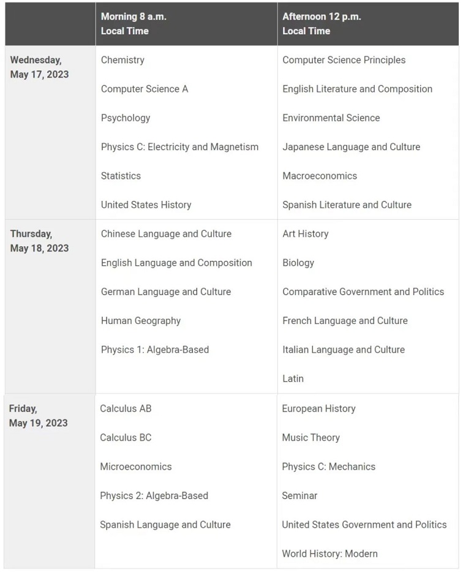Click the United States History entry
This screenshot has height=572, width=463.
click(x=146, y=205)
